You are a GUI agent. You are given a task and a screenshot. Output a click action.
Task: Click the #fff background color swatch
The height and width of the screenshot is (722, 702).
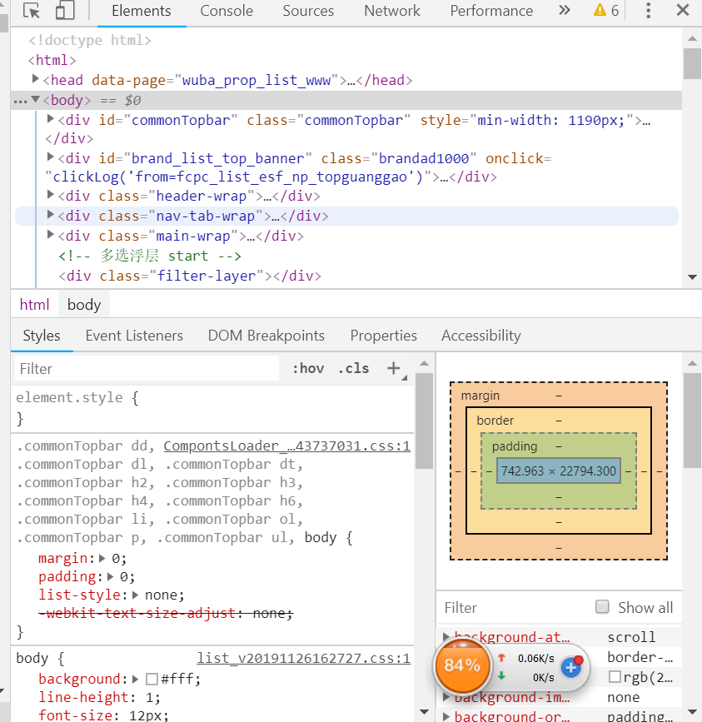(x=152, y=680)
